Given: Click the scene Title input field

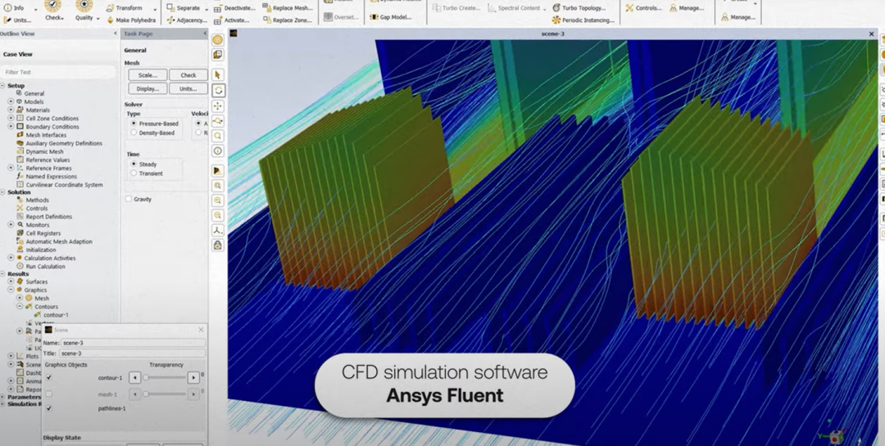Looking at the screenshot, I should click(133, 354).
